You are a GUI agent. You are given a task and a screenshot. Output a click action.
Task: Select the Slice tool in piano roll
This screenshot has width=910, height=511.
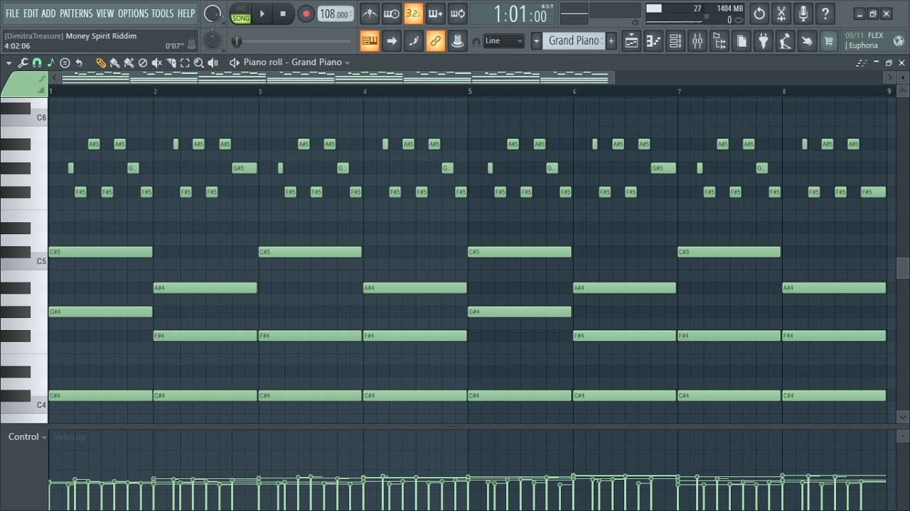(171, 63)
